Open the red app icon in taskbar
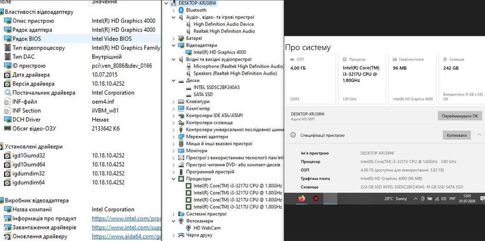The image size is (485, 241). [316, 199]
